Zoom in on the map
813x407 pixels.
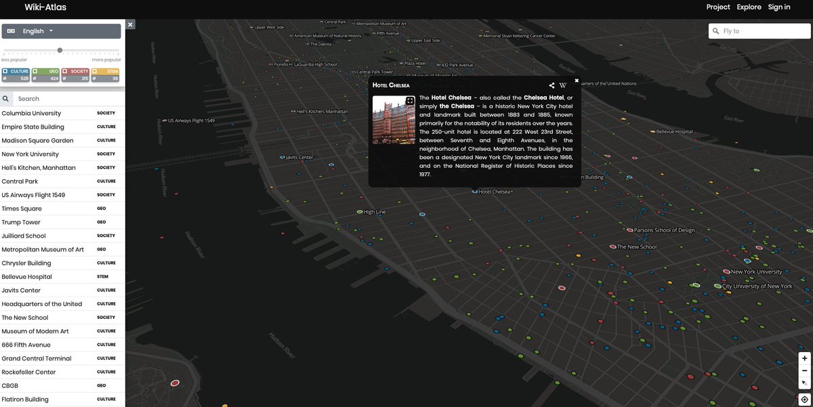pos(804,358)
